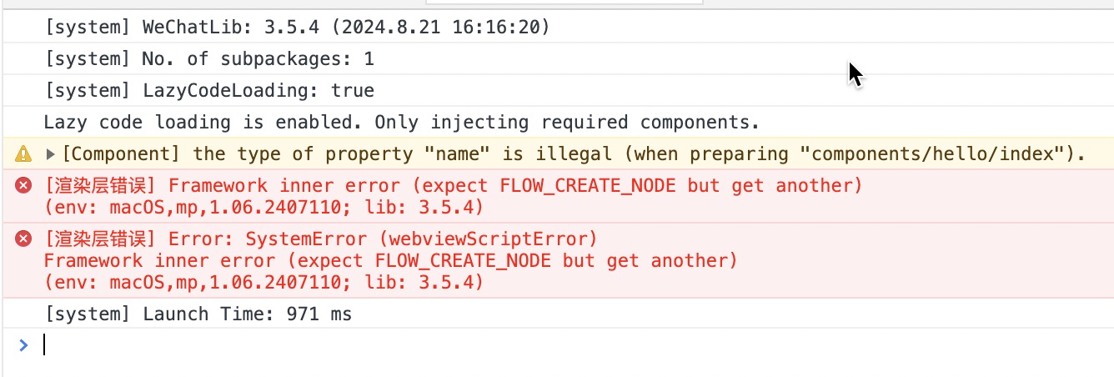Click the red error icon of first Framework inner error
Viewport: 1114px width, 377px height.
coord(23,185)
